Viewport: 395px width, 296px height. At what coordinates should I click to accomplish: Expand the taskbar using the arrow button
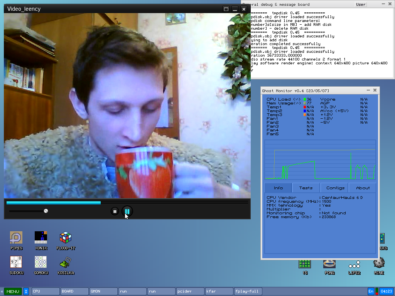[26, 291]
